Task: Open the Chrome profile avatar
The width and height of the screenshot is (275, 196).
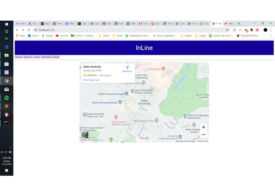Action: (266, 30)
